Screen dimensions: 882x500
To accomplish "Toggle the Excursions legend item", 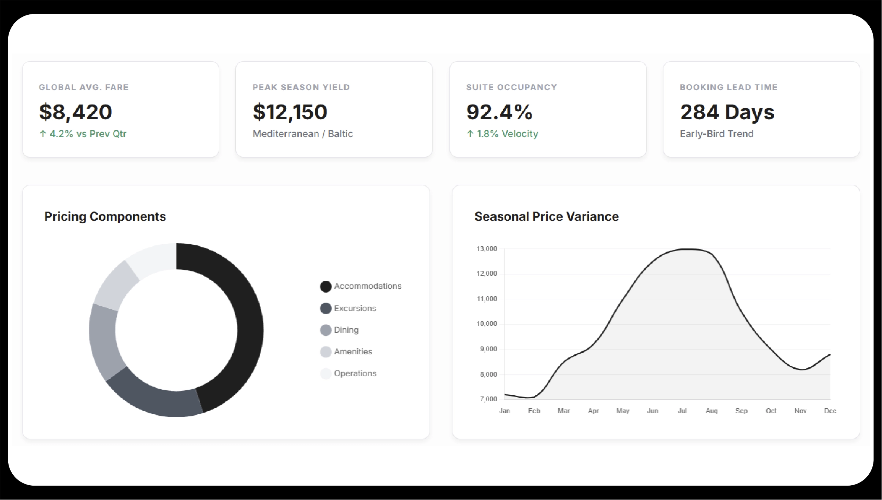I will 355,308.
